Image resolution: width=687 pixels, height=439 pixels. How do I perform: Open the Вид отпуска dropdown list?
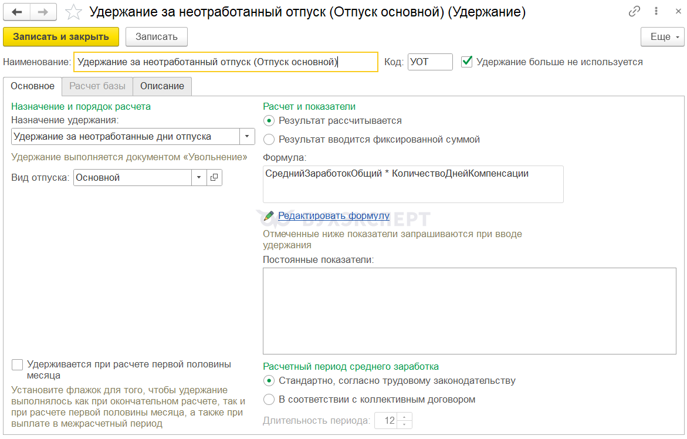coord(199,177)
